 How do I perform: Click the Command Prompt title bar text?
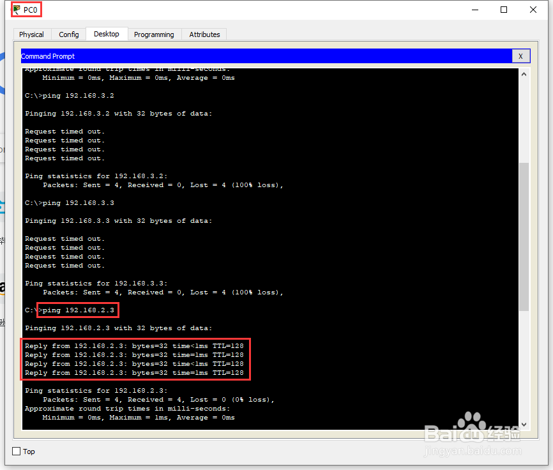tap(48, 56)
